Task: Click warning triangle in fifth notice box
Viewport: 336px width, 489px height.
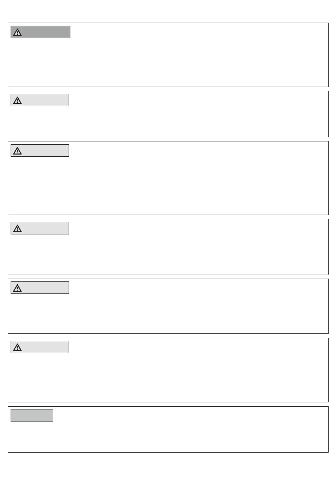Action: (17, 288)
